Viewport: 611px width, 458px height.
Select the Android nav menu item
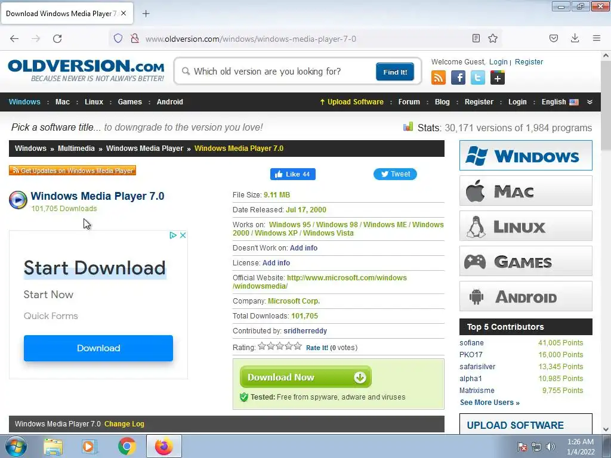pyautogui.click(x=170, y=102)
